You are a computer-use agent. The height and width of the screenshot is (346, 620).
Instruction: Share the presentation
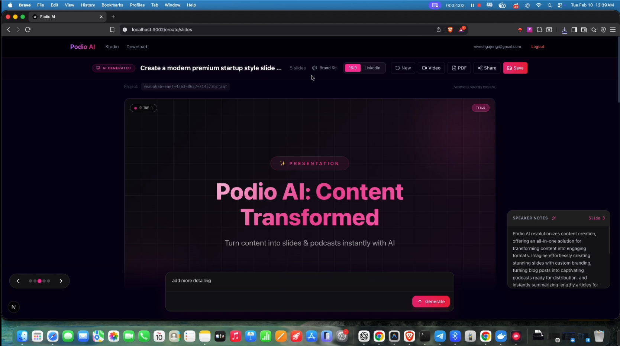tap(487, 68)
